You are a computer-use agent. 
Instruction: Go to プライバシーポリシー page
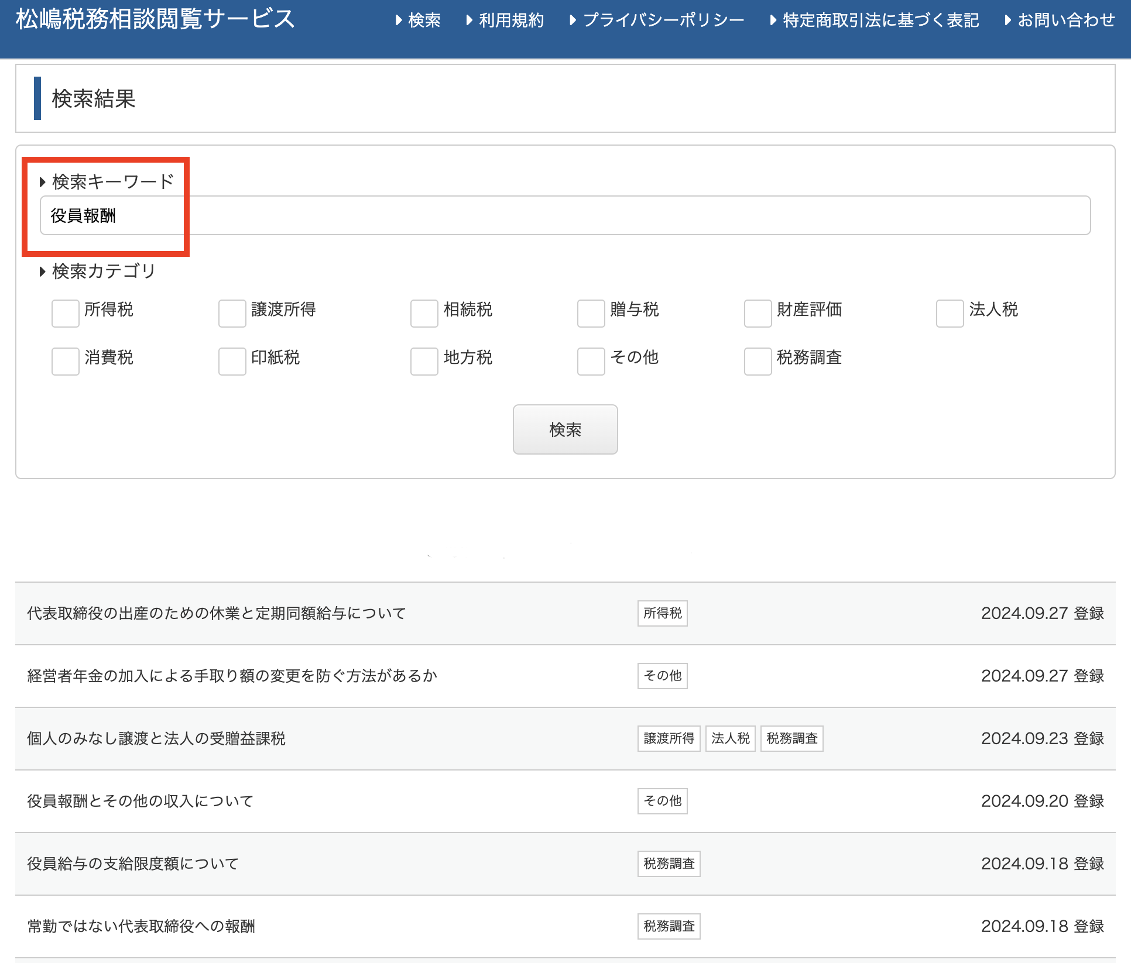coord(657,20)
